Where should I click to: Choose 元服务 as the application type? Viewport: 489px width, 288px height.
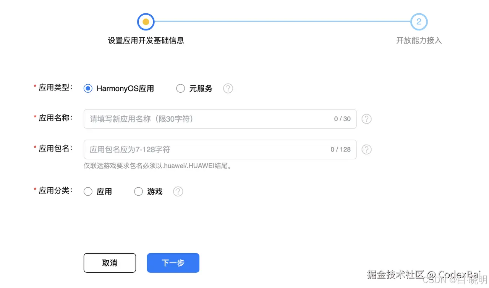pos(180,88)
